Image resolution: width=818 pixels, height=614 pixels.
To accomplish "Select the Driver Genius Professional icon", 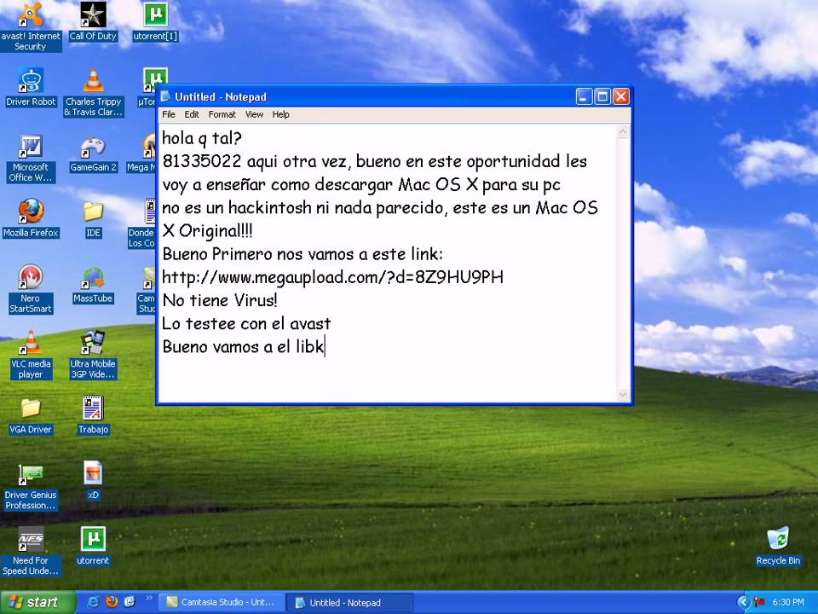I will click(31, 485).
